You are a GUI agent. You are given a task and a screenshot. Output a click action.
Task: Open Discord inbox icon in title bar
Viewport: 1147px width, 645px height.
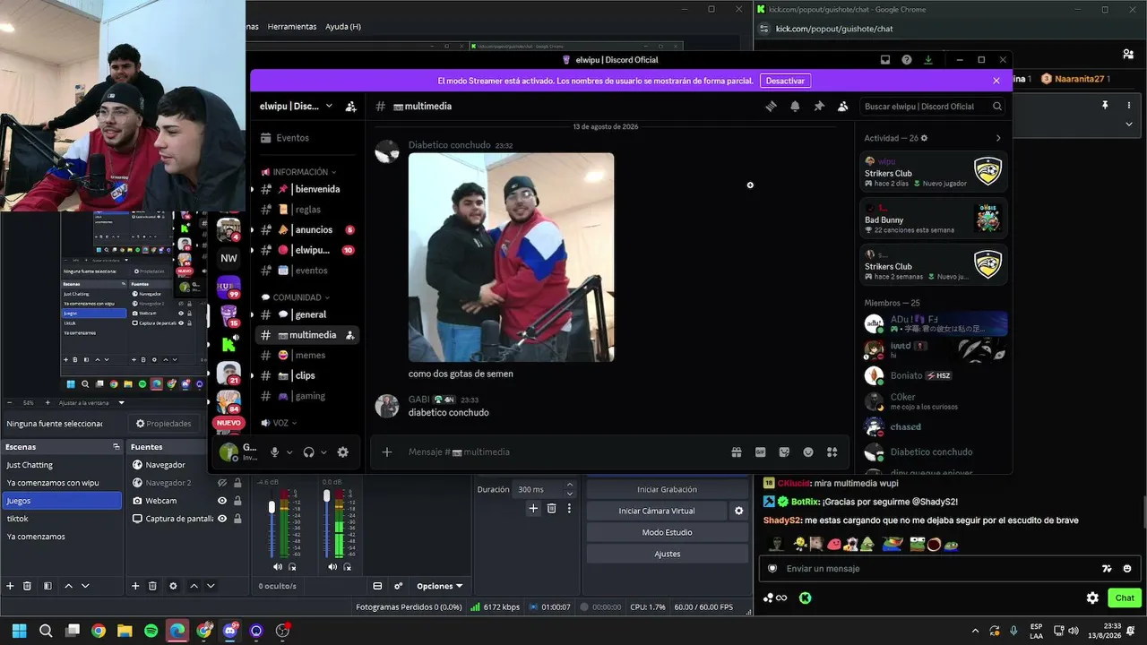[885, 60]
